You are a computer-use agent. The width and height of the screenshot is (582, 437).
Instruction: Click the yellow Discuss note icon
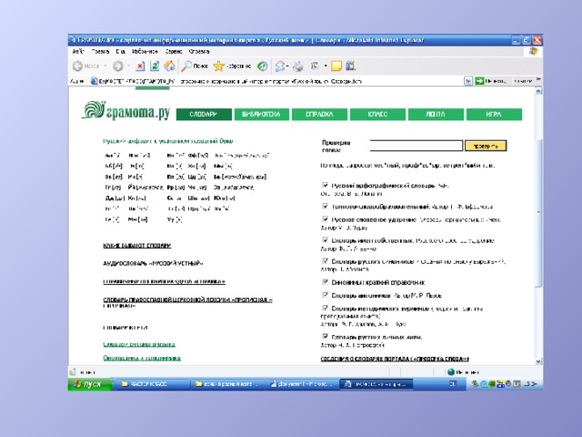click(336, 66)
